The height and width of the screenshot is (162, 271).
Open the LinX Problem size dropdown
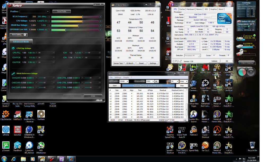[127, 82]
